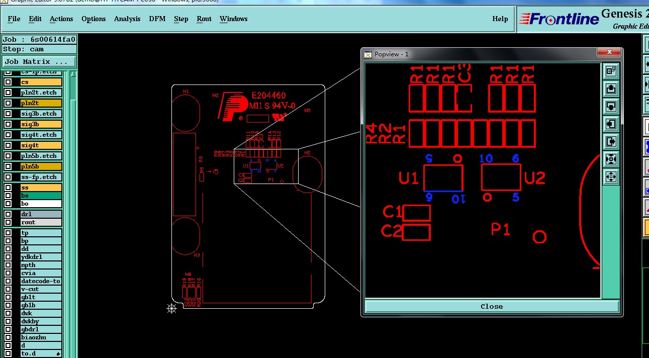Select the gb1b layer name
Viewport: 649px width, 358px height.
(x=41, y=305)
